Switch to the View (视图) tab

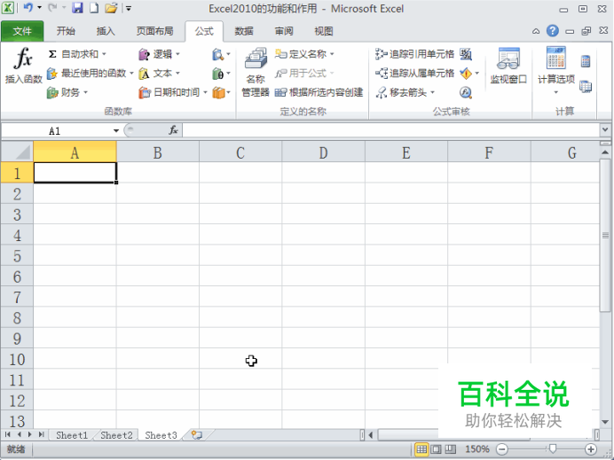pos(324,31)
